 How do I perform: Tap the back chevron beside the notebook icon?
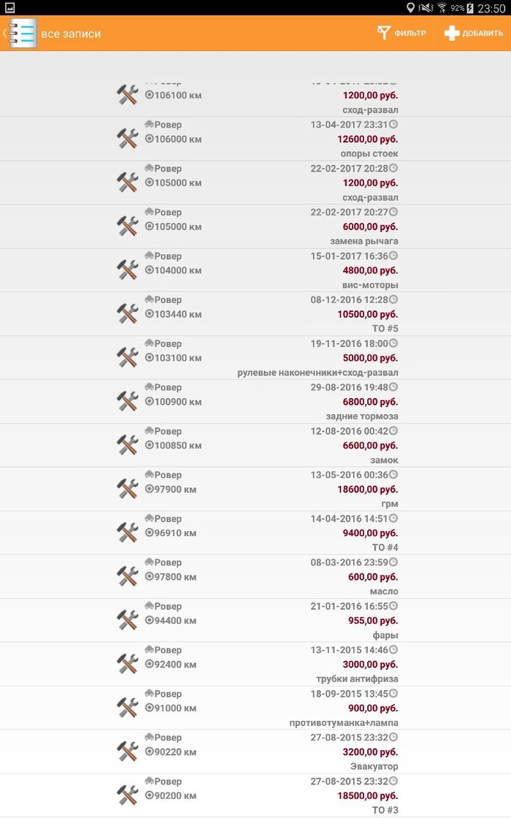click(4, 34)
